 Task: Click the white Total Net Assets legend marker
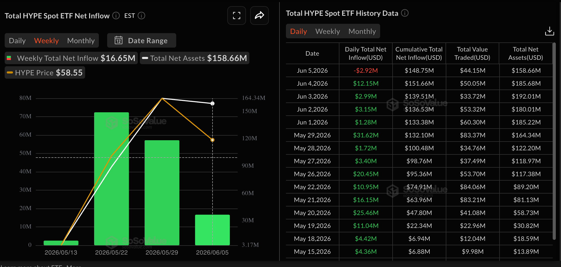(x=145, y=58)
